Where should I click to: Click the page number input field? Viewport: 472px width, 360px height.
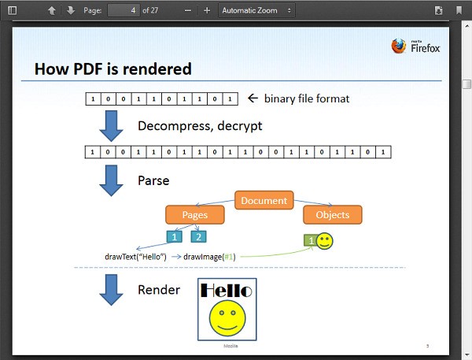tap(123, 10)
